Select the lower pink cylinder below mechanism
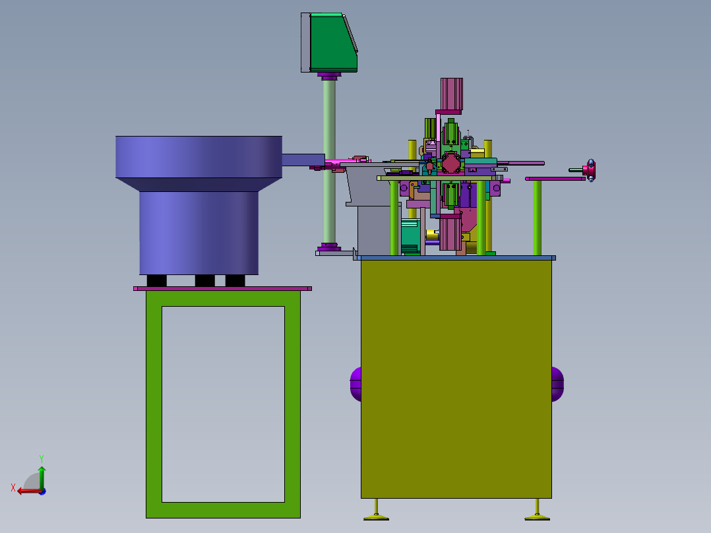 pyautogui.click(x=450, y=234)
